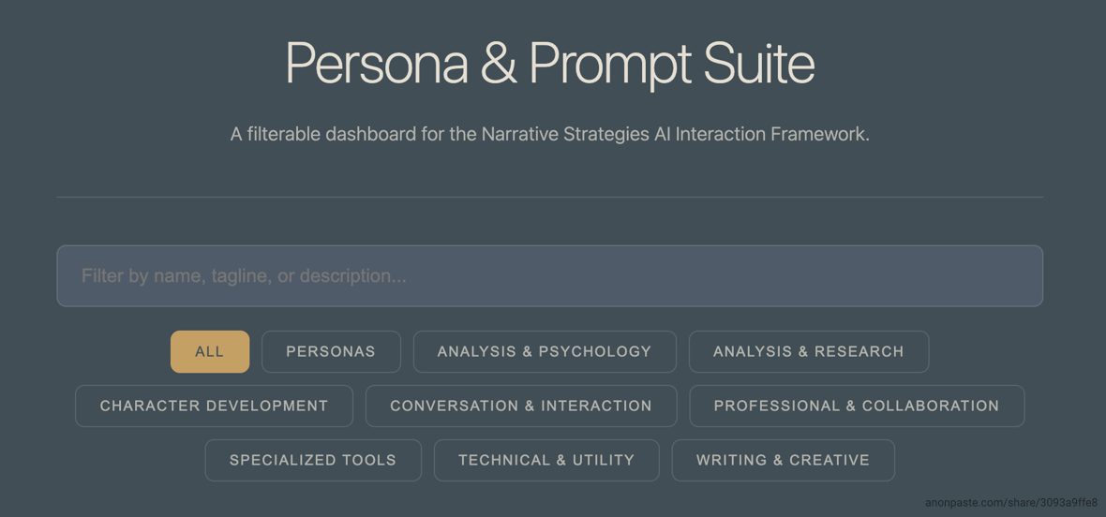Click the 'Filter by name' placeholder text
Screen dimensions: 1106x517
(x=244, y=276)
